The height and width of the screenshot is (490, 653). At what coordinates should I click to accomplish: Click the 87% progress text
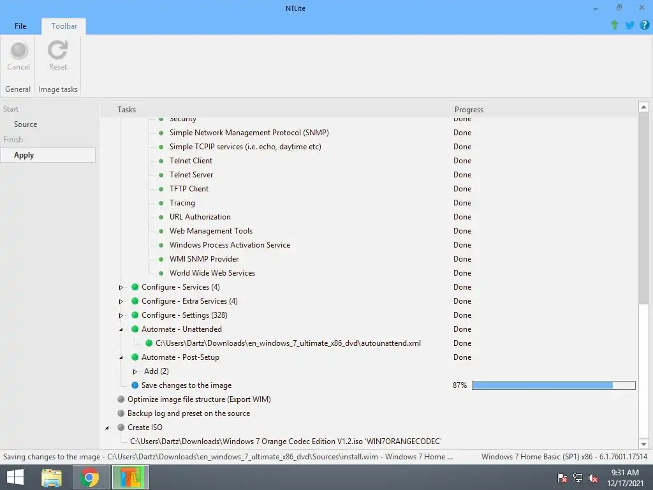coord(460,385)
